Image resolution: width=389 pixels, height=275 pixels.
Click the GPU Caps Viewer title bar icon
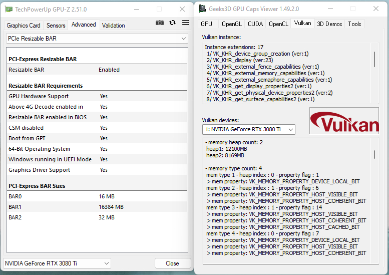(x=202, y=9)
